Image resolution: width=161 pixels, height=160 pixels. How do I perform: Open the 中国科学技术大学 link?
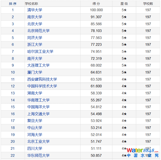click(42, 86)
